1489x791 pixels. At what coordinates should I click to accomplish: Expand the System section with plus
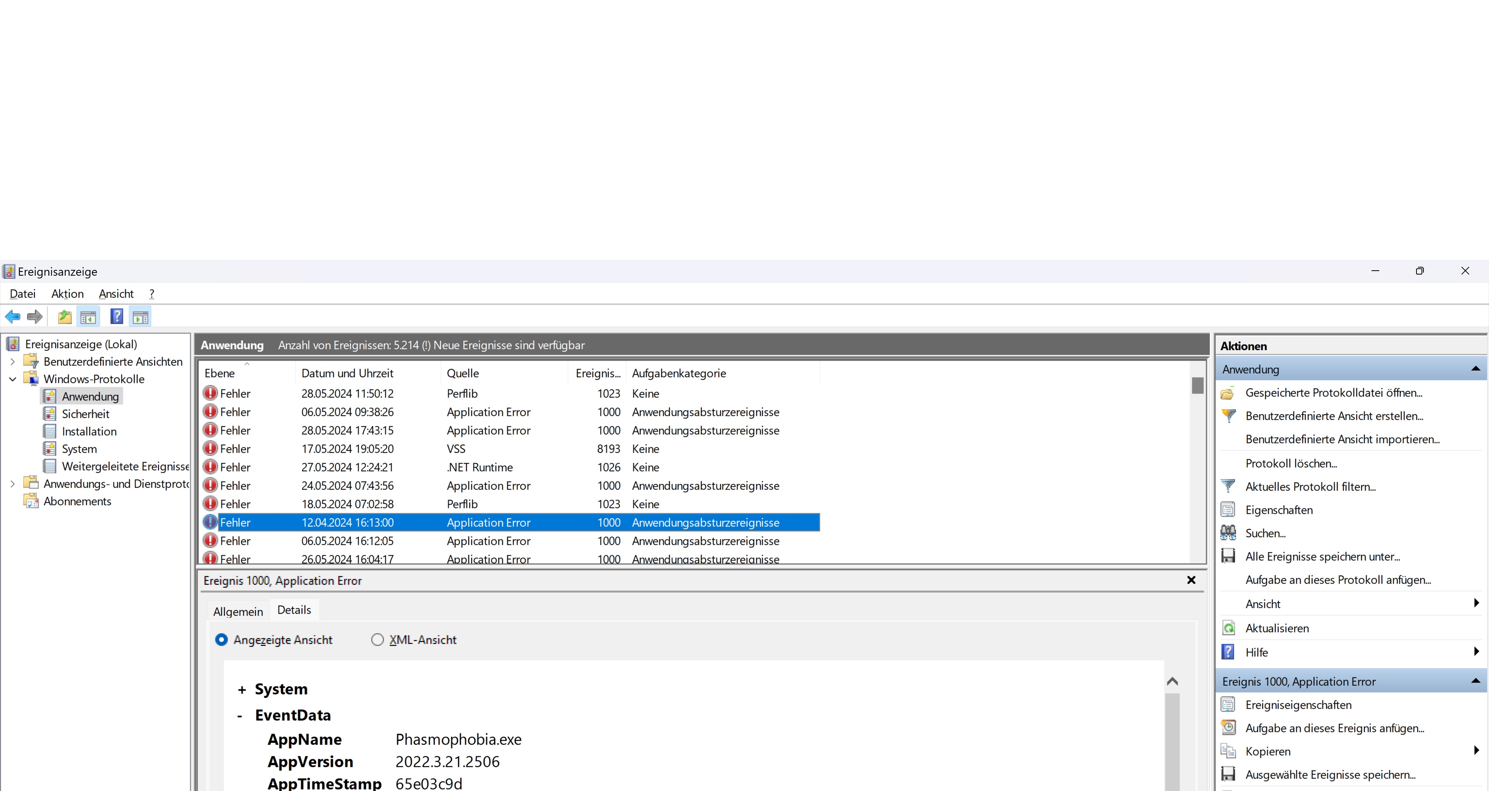pos(242,689)
